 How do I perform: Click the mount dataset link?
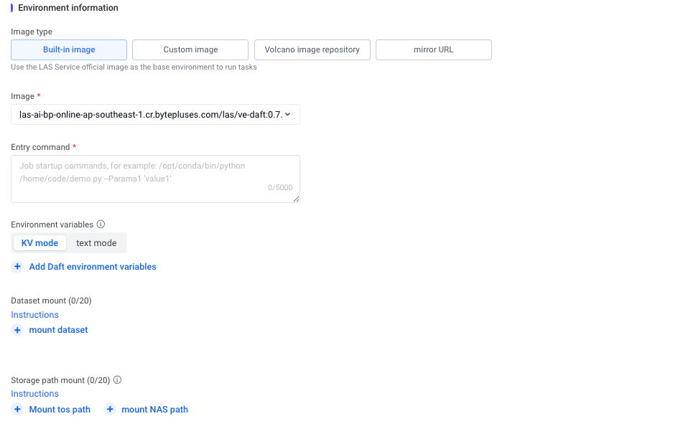[58, 330]
